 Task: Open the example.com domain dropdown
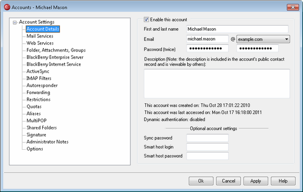click(263, 39)
